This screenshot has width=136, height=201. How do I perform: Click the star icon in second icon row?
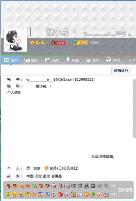point(34,194)
